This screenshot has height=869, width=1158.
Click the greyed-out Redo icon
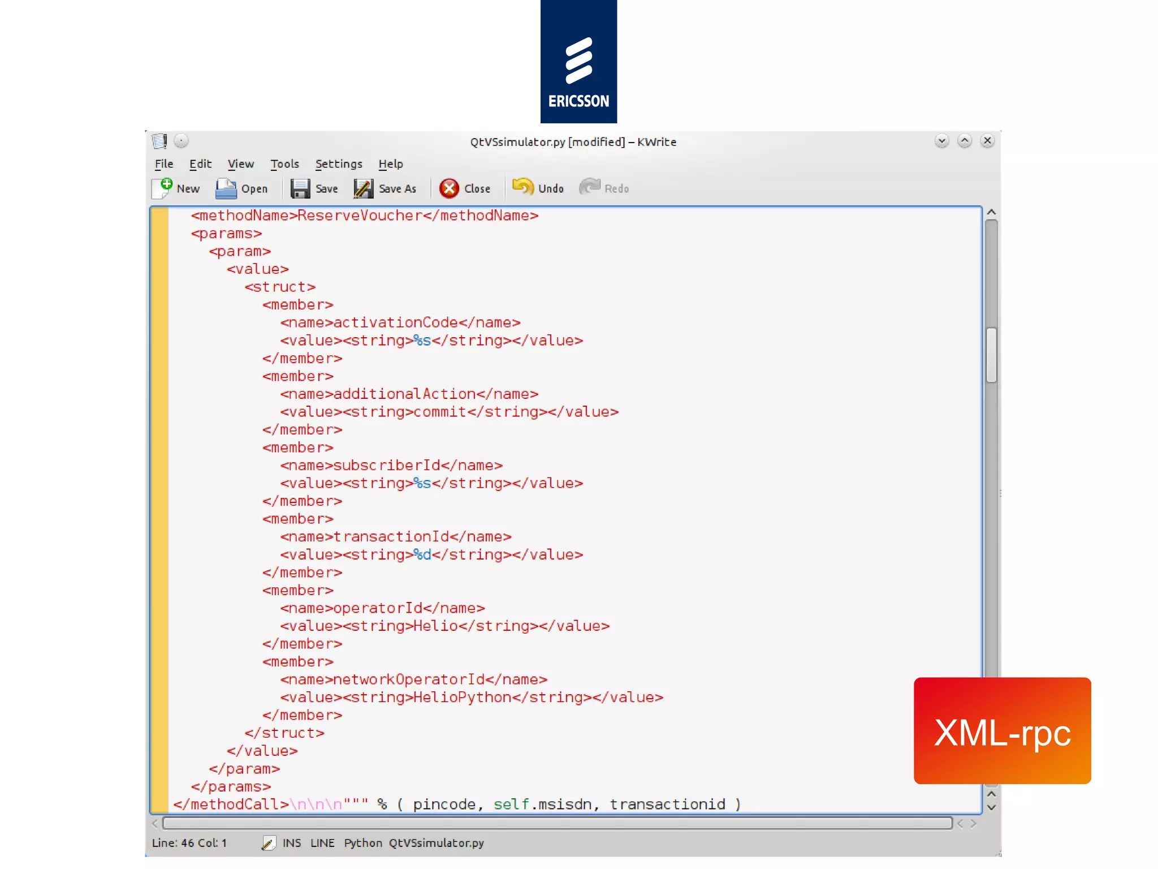click(590, 187)
